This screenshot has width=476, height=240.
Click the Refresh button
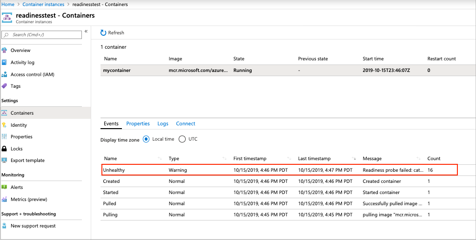(x=113, y=33)
